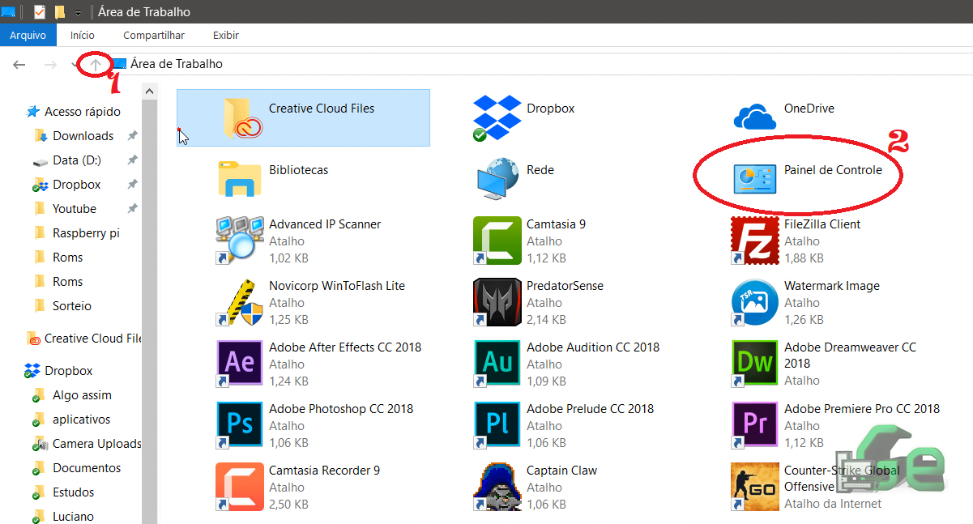Select Acesso rápido in the navigation pane

73,112
